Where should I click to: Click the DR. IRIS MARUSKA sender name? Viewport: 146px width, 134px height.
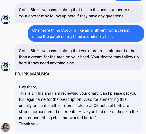(x=32, y=74)
